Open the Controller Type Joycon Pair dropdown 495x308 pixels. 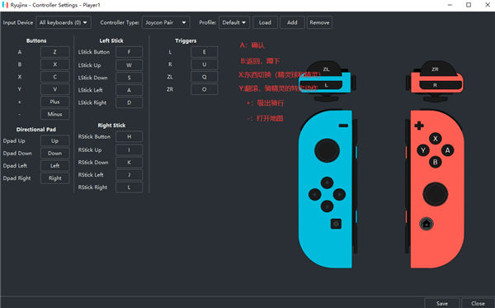tap(166, 22)
